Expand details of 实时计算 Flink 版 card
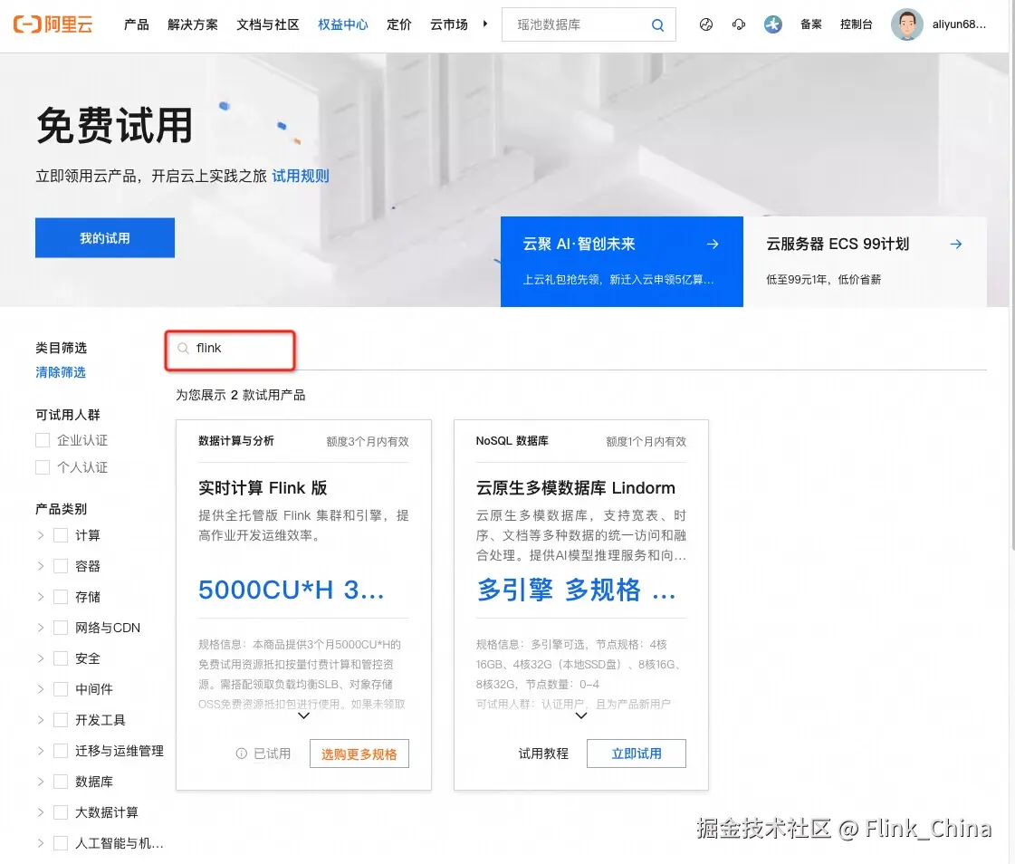 coord(303,715)
